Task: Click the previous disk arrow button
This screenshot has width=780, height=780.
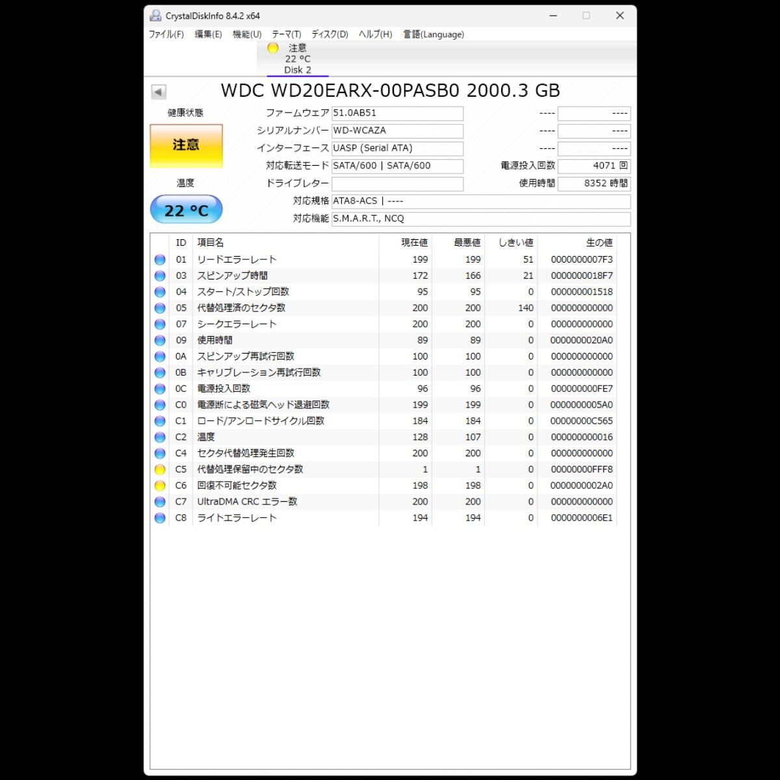Action: coord(159,92)
